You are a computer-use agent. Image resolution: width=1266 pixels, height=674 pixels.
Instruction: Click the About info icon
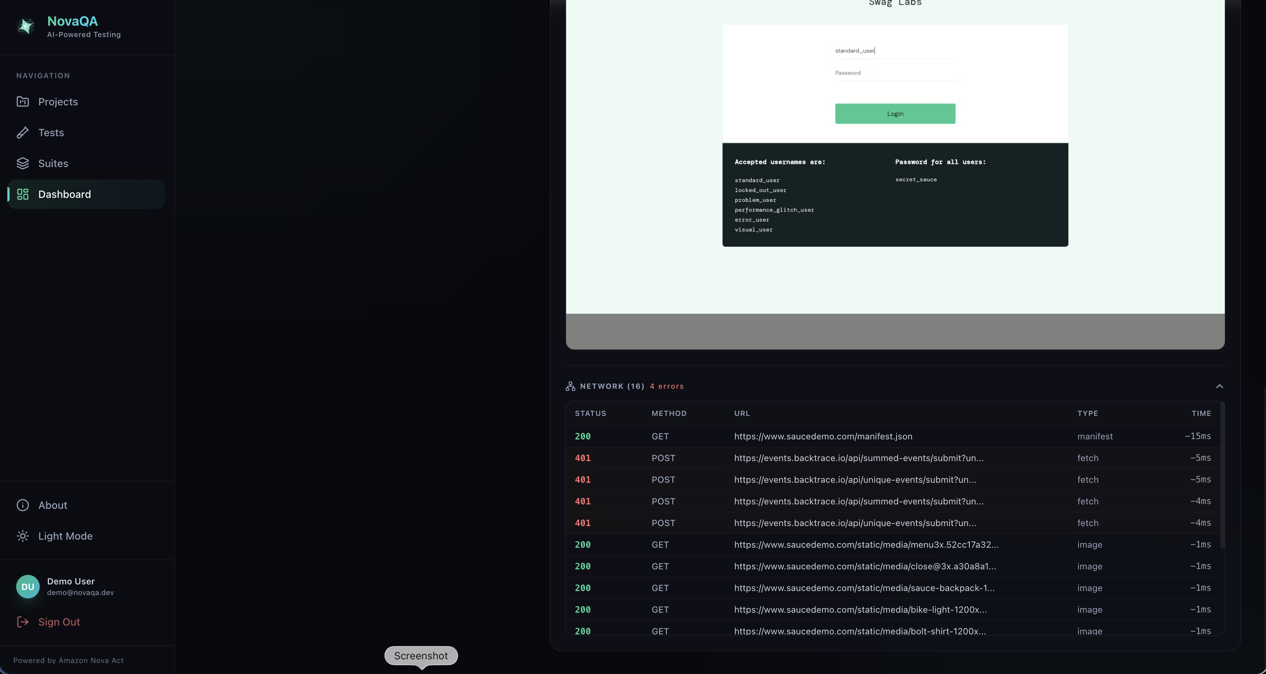click(x=23, y=505)
